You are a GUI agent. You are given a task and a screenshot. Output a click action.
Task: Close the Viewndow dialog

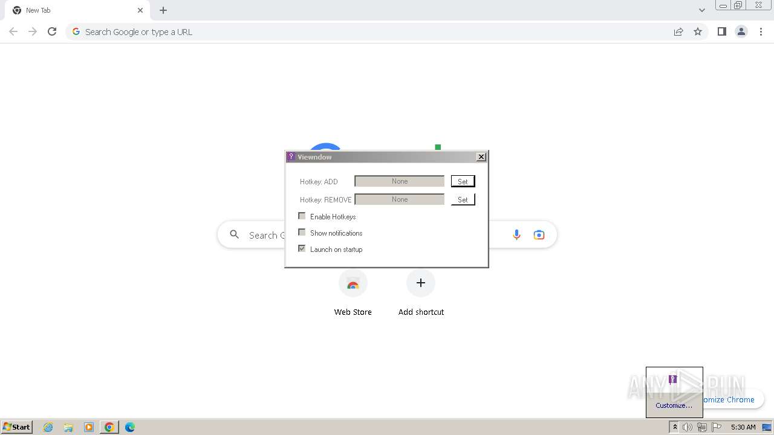pos(481,157)
